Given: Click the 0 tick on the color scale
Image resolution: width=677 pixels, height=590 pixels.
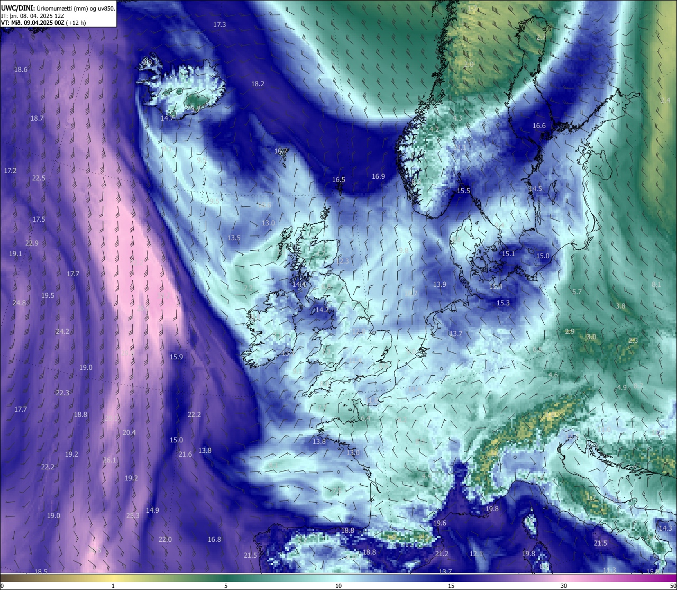Looking at the screenshot, I should [x=2, y=586].
